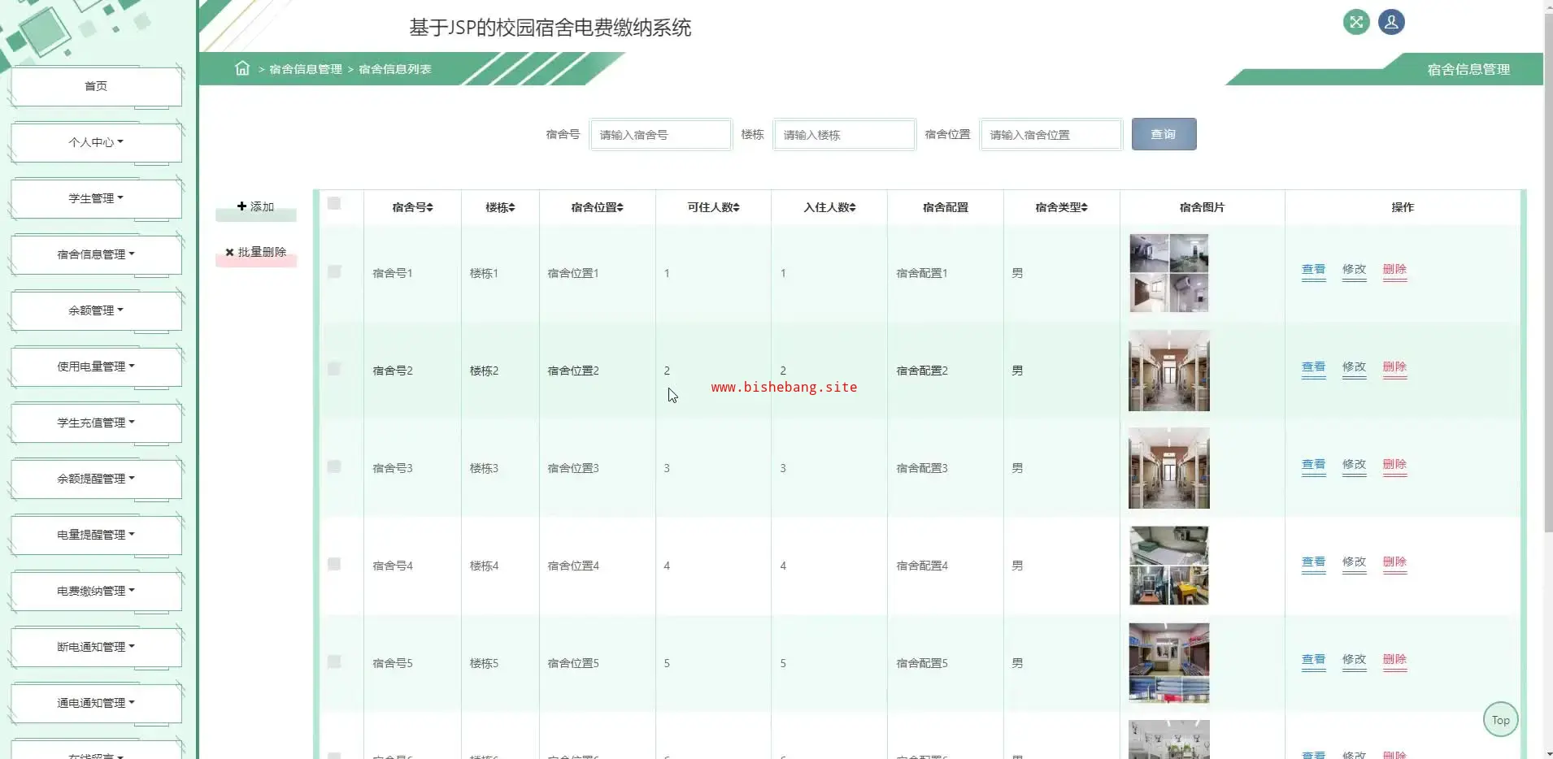Expand the 学生管理 sidebar menu
Viewport: 1553px width, 759px height.
pyautogui.click(x=96, y=198)
